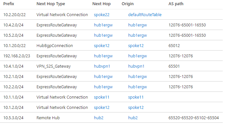Open hubvpn1 origin link
This screenshot has height=125, width=225.
(136, 66)
